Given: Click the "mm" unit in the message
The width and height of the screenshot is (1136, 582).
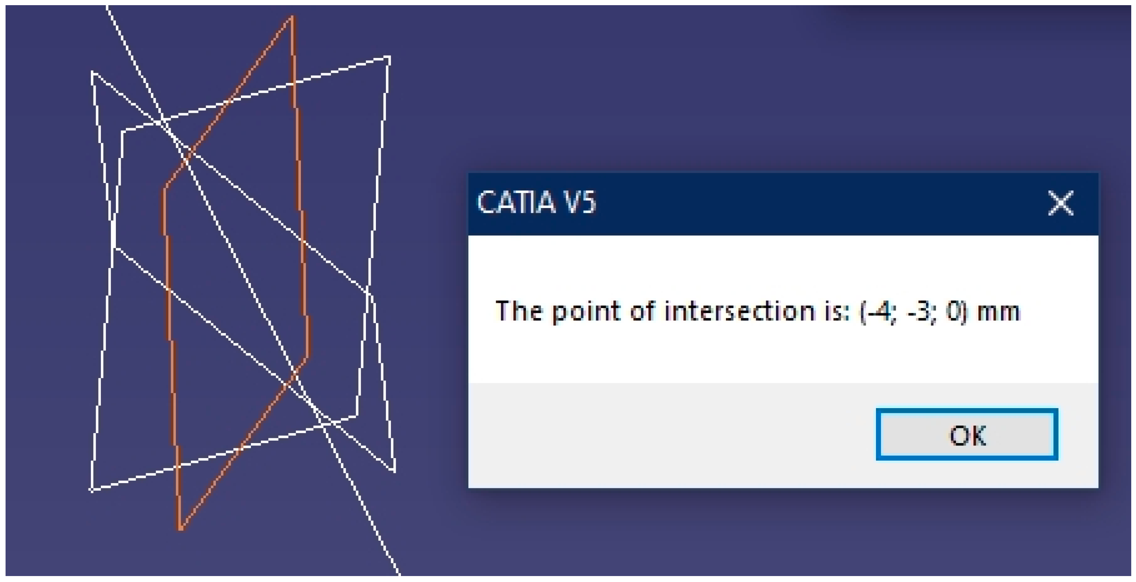Looking at the screenshot, I should 998,311.
